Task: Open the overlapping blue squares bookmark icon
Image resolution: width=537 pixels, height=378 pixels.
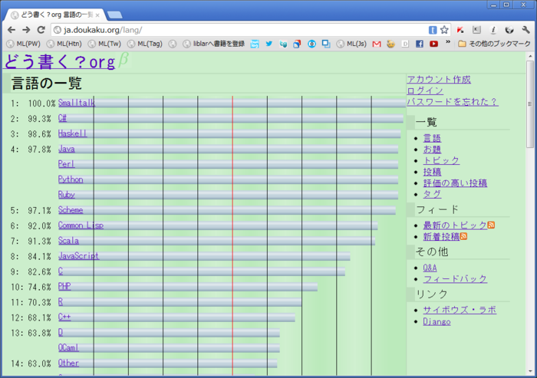Action: 326,44
